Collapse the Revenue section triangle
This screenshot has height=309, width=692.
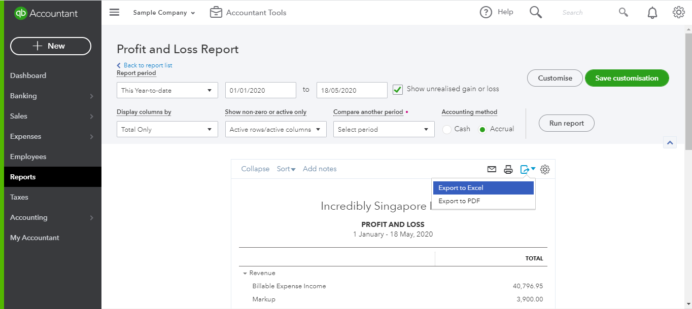coord(245,274)
